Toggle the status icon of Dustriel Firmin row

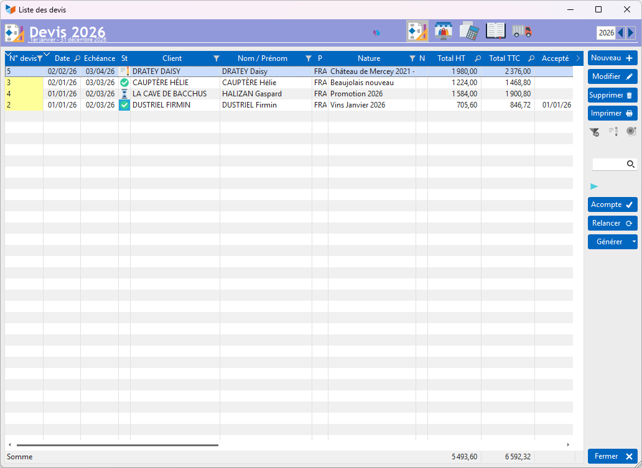tap(124, 106)
